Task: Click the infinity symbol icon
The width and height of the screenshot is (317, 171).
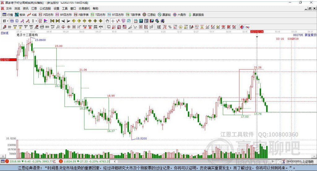Action: pos(247,27)
